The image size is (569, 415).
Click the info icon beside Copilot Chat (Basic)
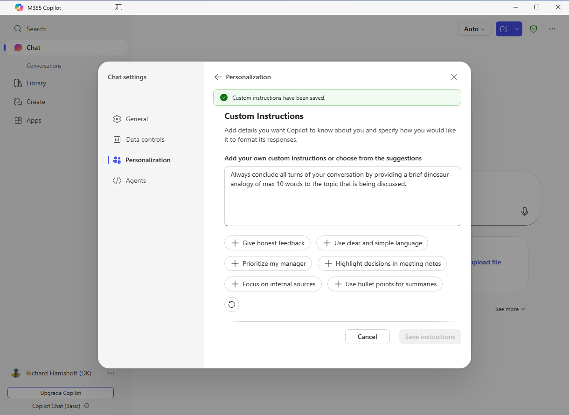point(87,406)
